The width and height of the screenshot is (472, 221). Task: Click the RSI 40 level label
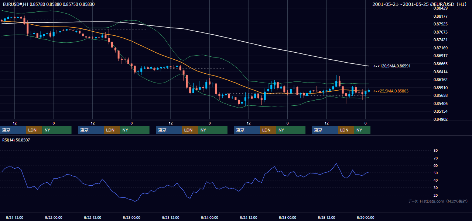coord(435,180)
